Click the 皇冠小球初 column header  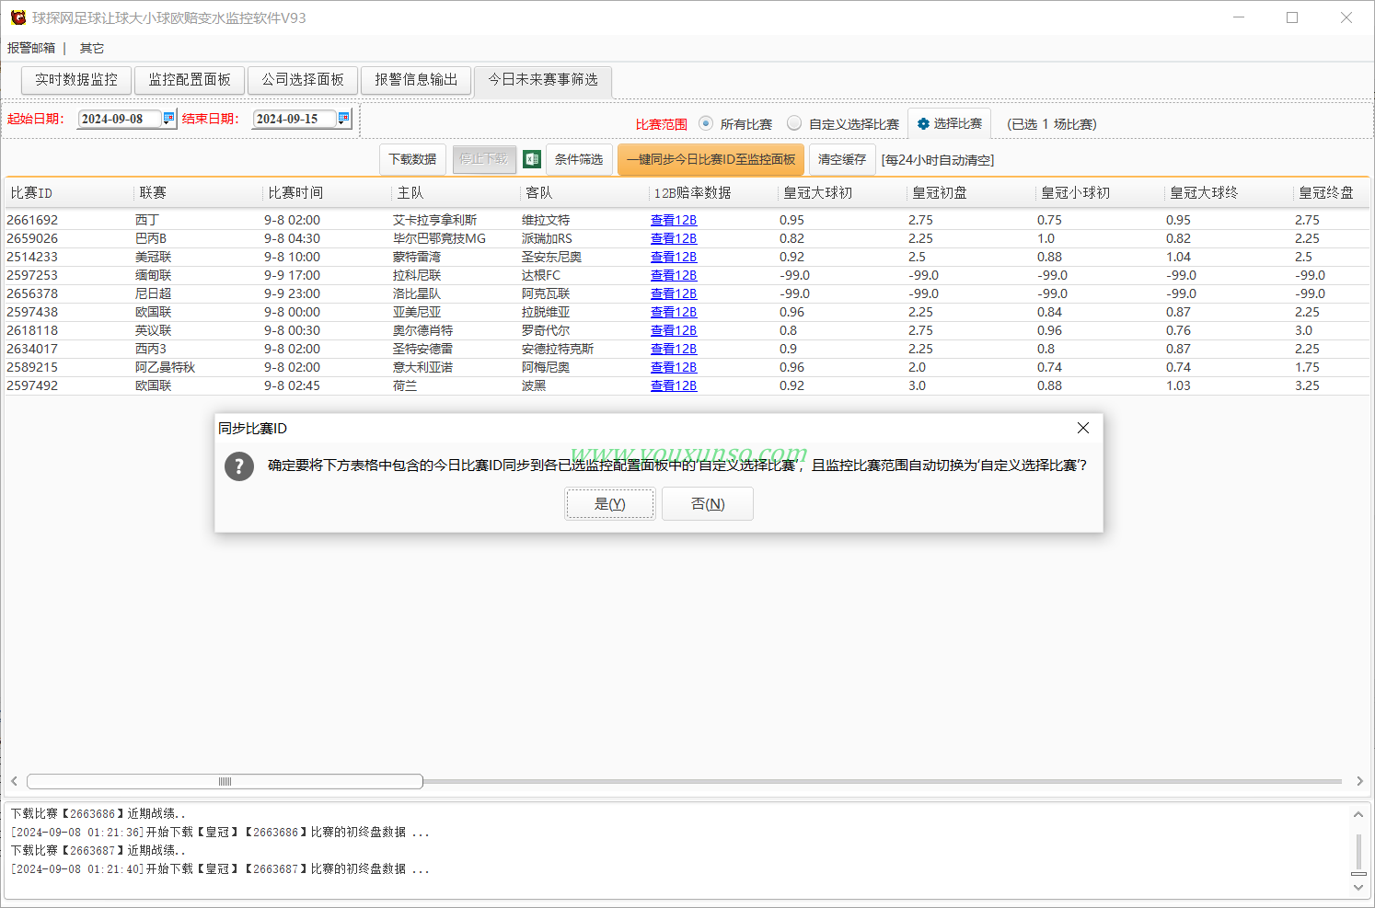pyautogui.click(x=1100, y=193)
